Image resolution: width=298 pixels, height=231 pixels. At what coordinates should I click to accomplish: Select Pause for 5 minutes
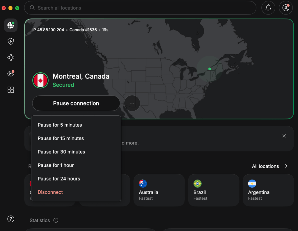(76, 125)
